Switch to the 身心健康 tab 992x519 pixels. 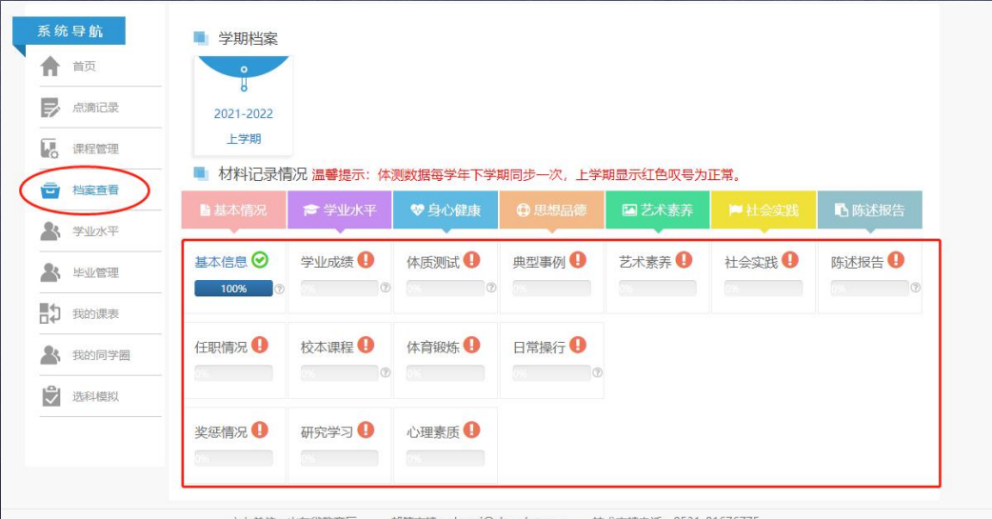pos(446,210)
